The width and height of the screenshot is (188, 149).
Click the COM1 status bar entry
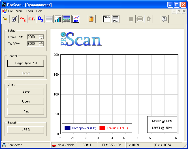(87, 145)
